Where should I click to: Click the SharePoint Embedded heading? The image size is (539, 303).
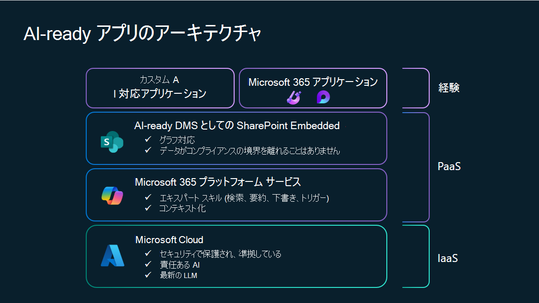pyautogui.click(x=237, y=126)
